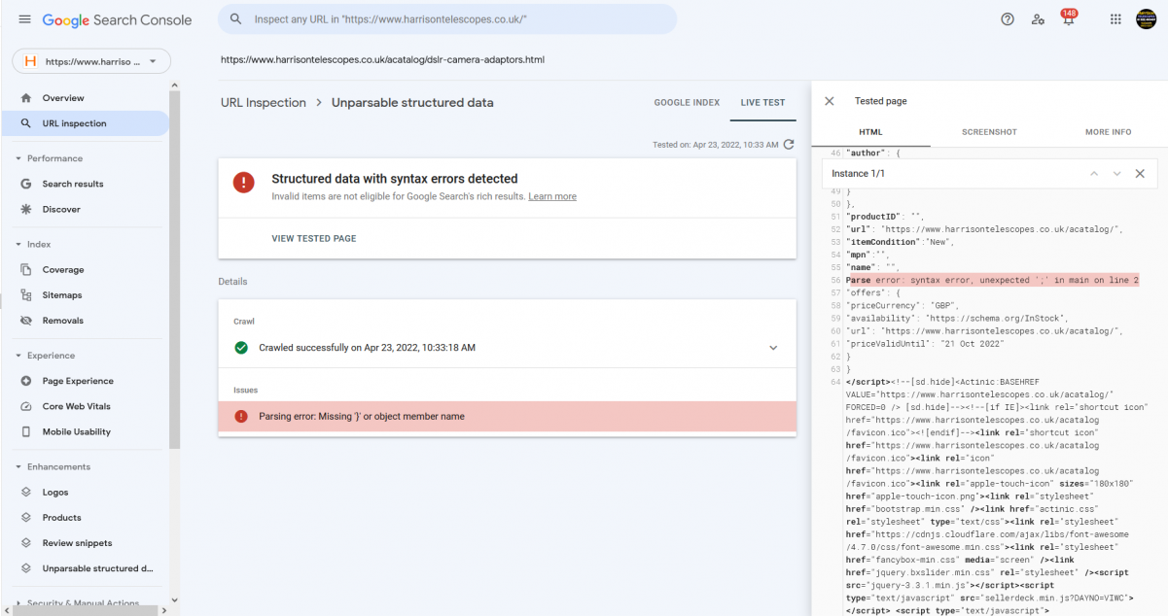The width and height of the screenshot is (1168, 616).
Task: Open Core Web Vitals report
Action: click(x=76, y=406)
